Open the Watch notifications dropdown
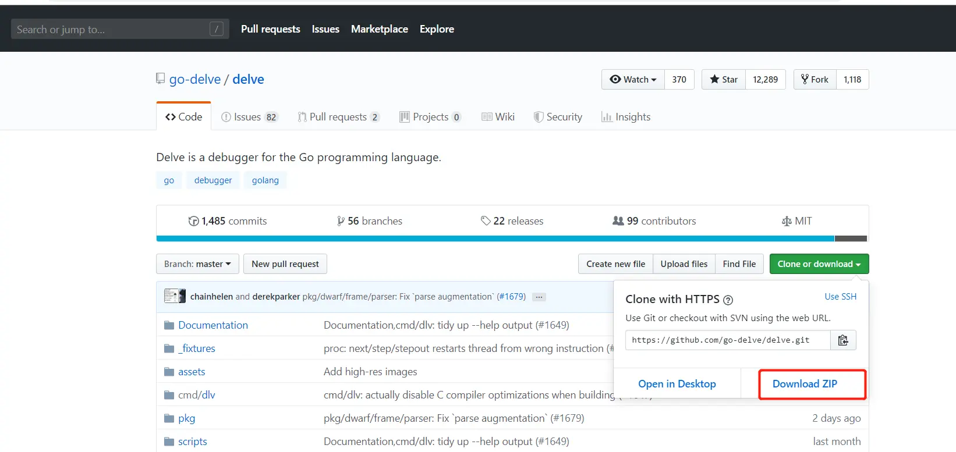Image resolution: width=956 pixels, height=452 pixels. click(x=633, y=80)
